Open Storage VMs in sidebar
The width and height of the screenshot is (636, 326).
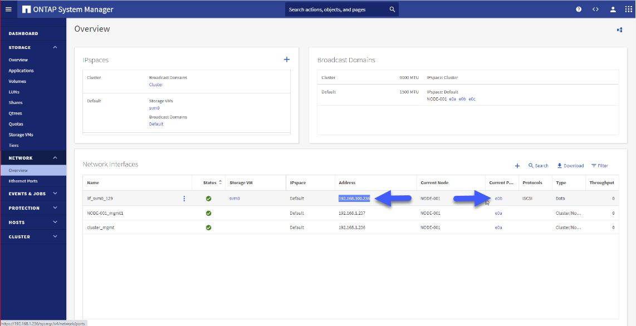[x=21, y=135]
